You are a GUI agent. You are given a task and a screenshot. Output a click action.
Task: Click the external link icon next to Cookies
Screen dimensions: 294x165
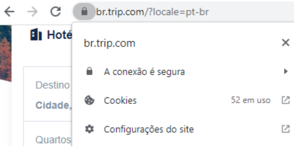click(285, 100)
